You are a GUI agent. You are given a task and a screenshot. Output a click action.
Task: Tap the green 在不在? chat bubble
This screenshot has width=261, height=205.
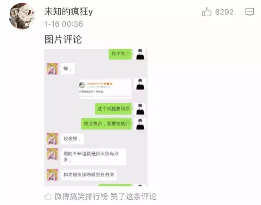[x=121, y=54]
